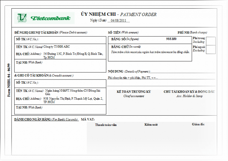
Task: Click the BẰNG CHỮ amount in words text
Action: tap(150, 52)
